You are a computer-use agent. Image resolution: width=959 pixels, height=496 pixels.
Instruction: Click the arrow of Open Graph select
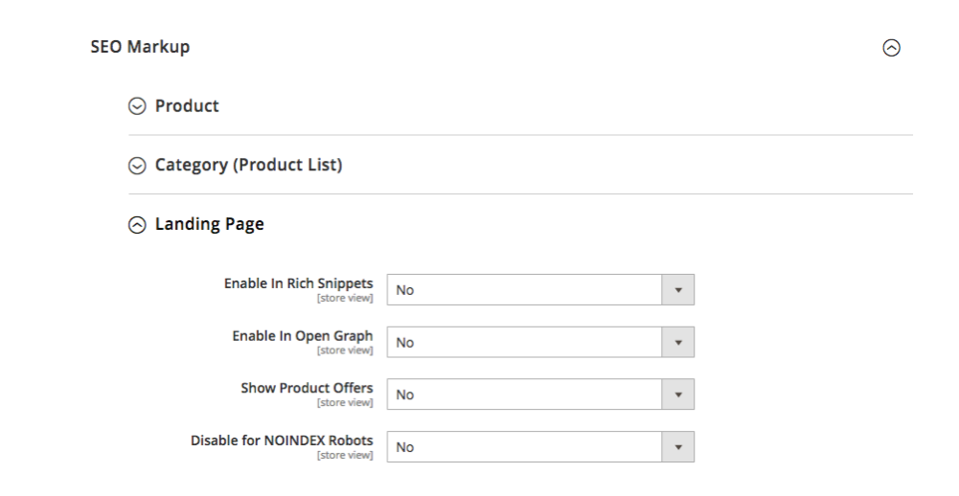[x=677, y=343]
